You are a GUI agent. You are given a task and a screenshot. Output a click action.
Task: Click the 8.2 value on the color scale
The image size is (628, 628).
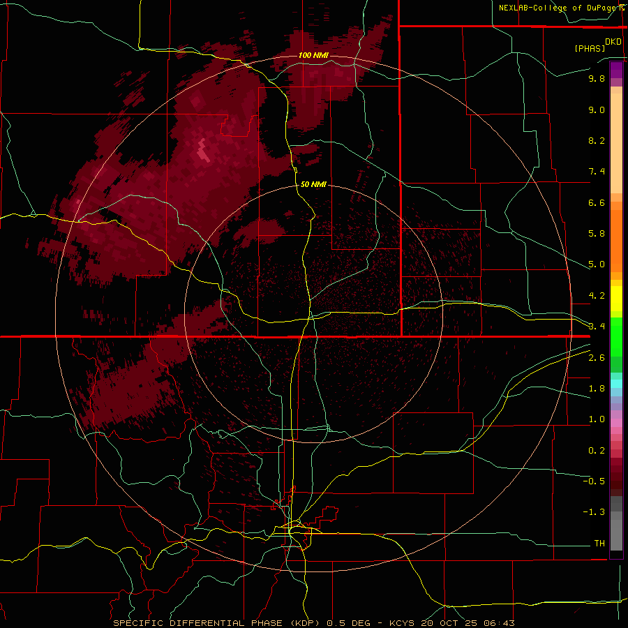click(x=597, y=140)
